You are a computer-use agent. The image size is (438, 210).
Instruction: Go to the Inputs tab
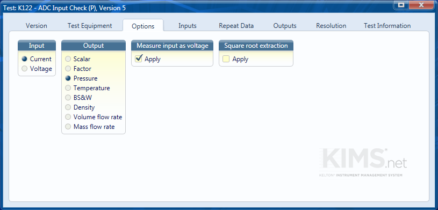188,26
